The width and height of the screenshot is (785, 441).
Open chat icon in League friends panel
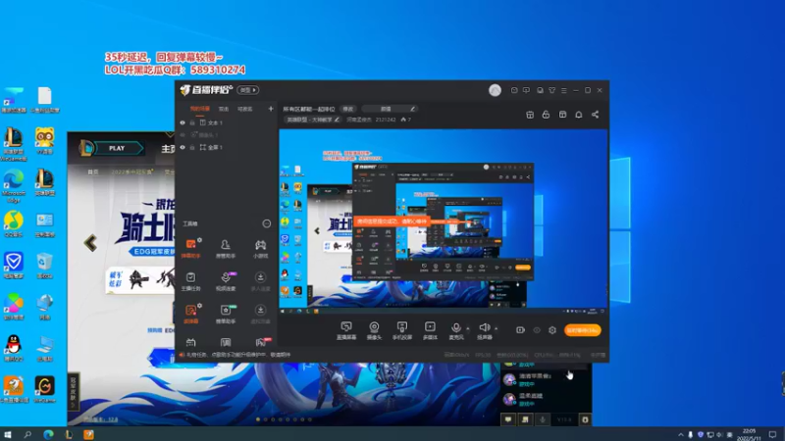pos(508,419)
